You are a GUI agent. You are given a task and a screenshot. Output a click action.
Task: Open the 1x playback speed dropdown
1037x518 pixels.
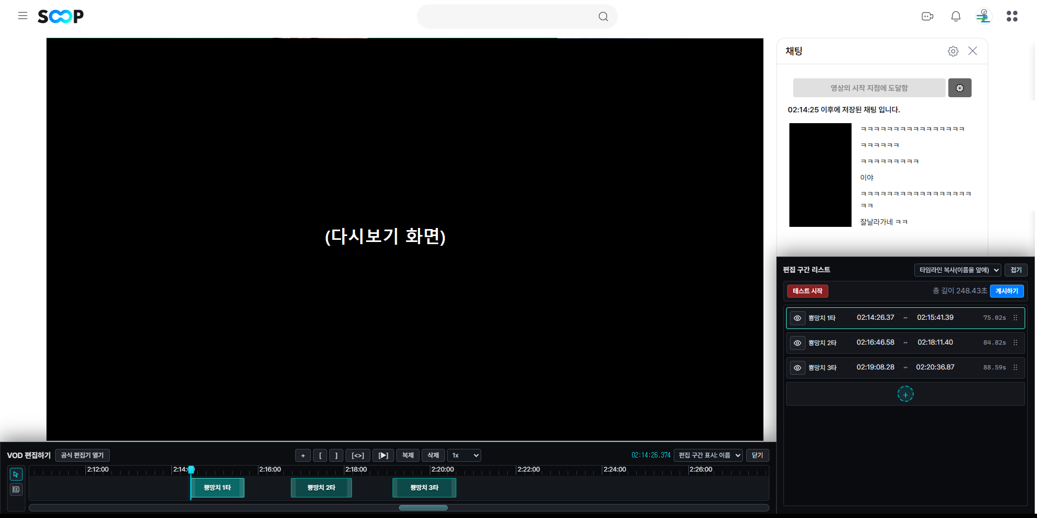[x=463, y=455]
